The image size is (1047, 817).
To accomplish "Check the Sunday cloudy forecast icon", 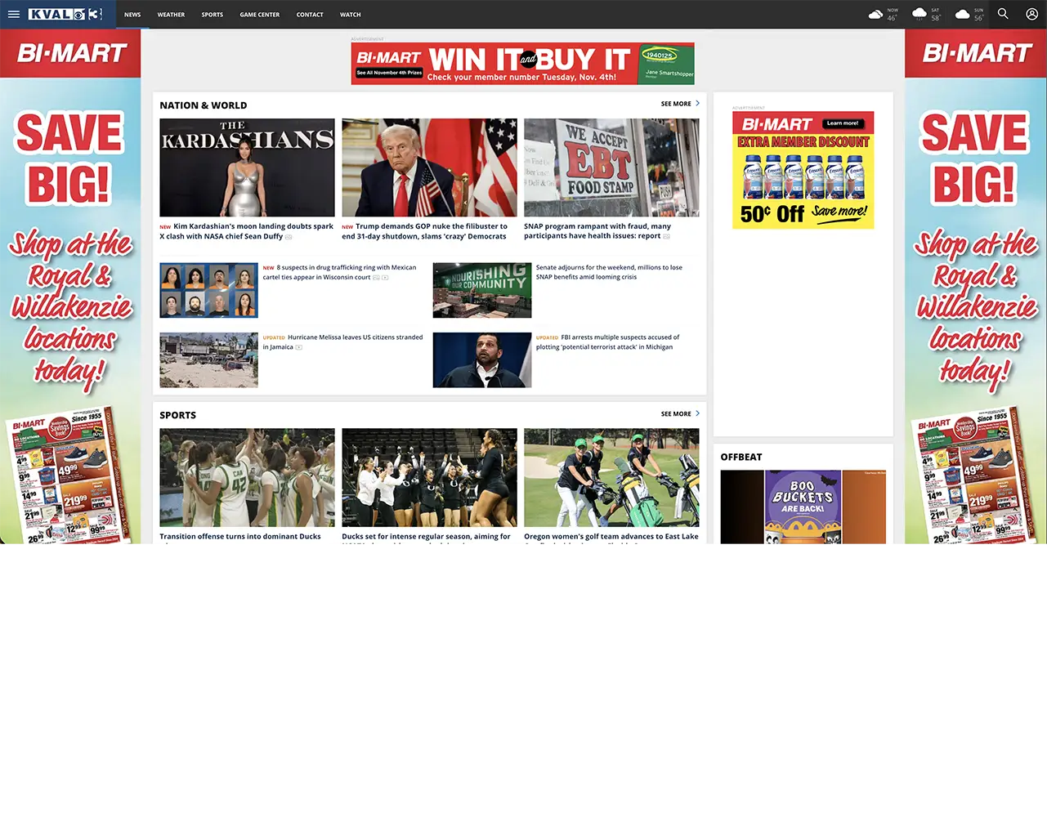I will tap(963, 14).
